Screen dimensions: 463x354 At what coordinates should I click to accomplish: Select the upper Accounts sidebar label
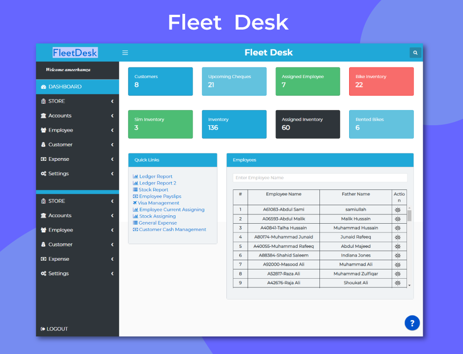60,116
